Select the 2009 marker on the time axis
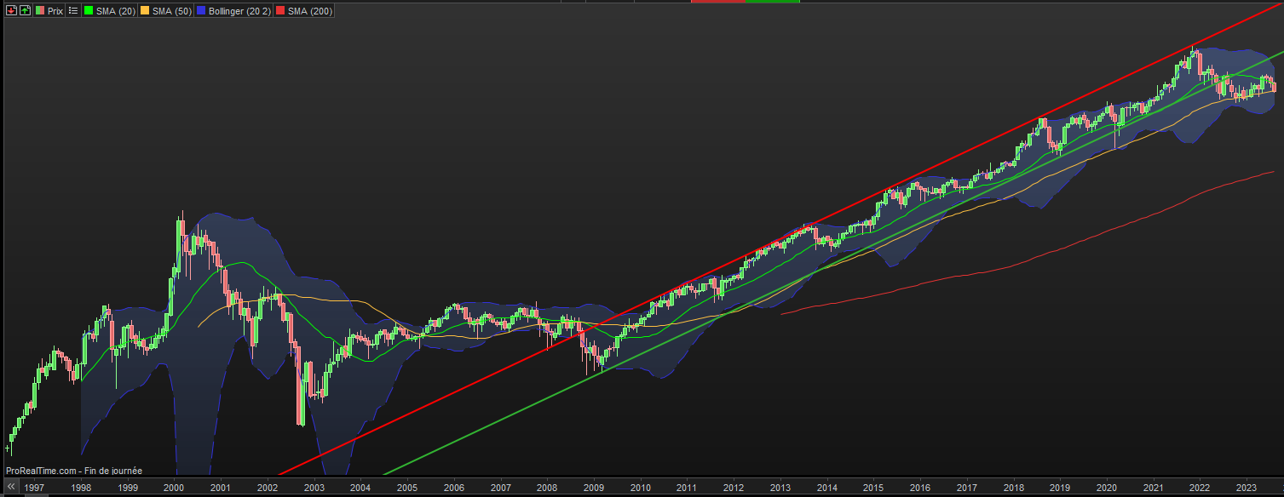This screenshot has width=1284, height=497. (593, 488)
